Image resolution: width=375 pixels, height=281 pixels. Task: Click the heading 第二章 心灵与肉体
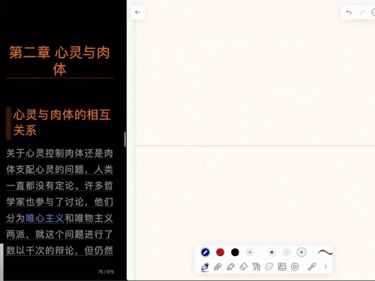click(x=60, y=61)
